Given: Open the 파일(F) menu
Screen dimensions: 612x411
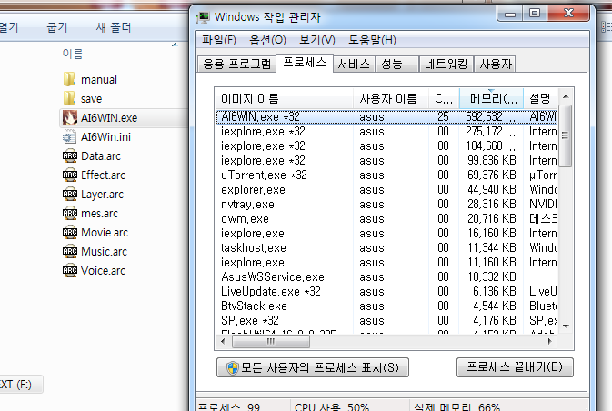Looking at the screenshot, I should tap(218, 40).
